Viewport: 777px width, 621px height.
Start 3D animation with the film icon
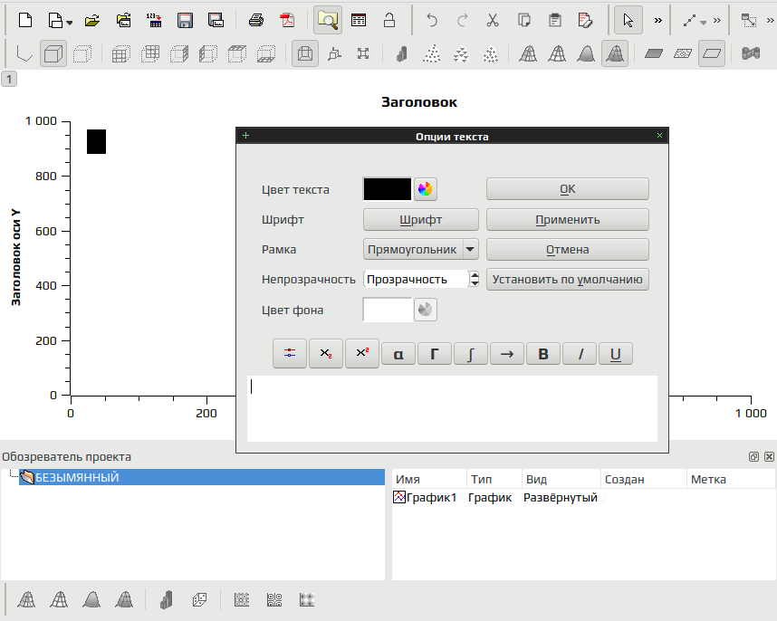[751, 53]
